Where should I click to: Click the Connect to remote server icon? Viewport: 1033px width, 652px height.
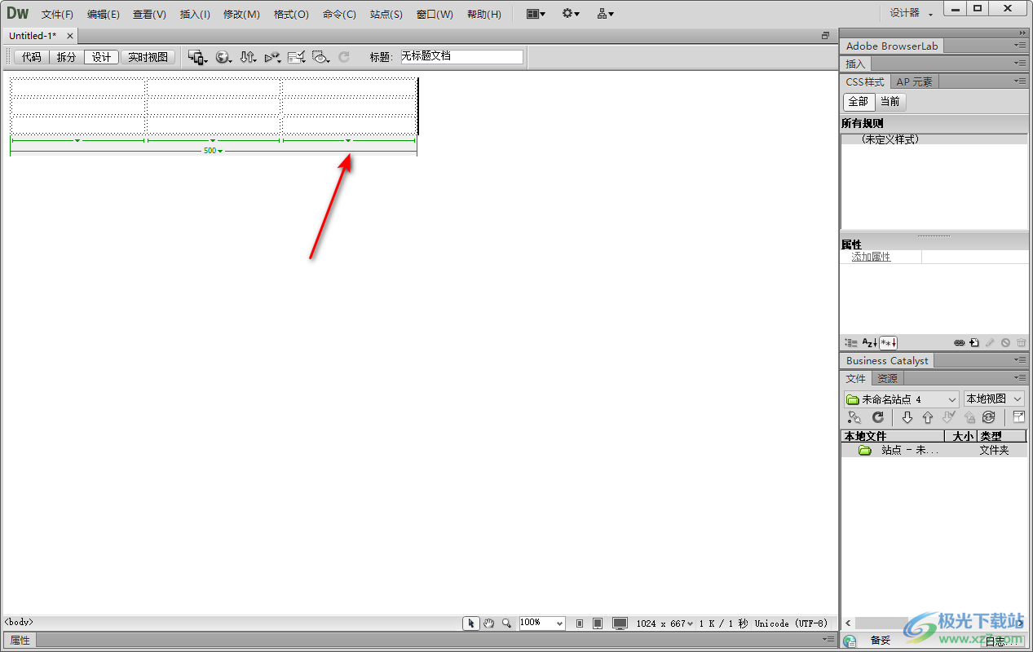[x=854, y=417]
